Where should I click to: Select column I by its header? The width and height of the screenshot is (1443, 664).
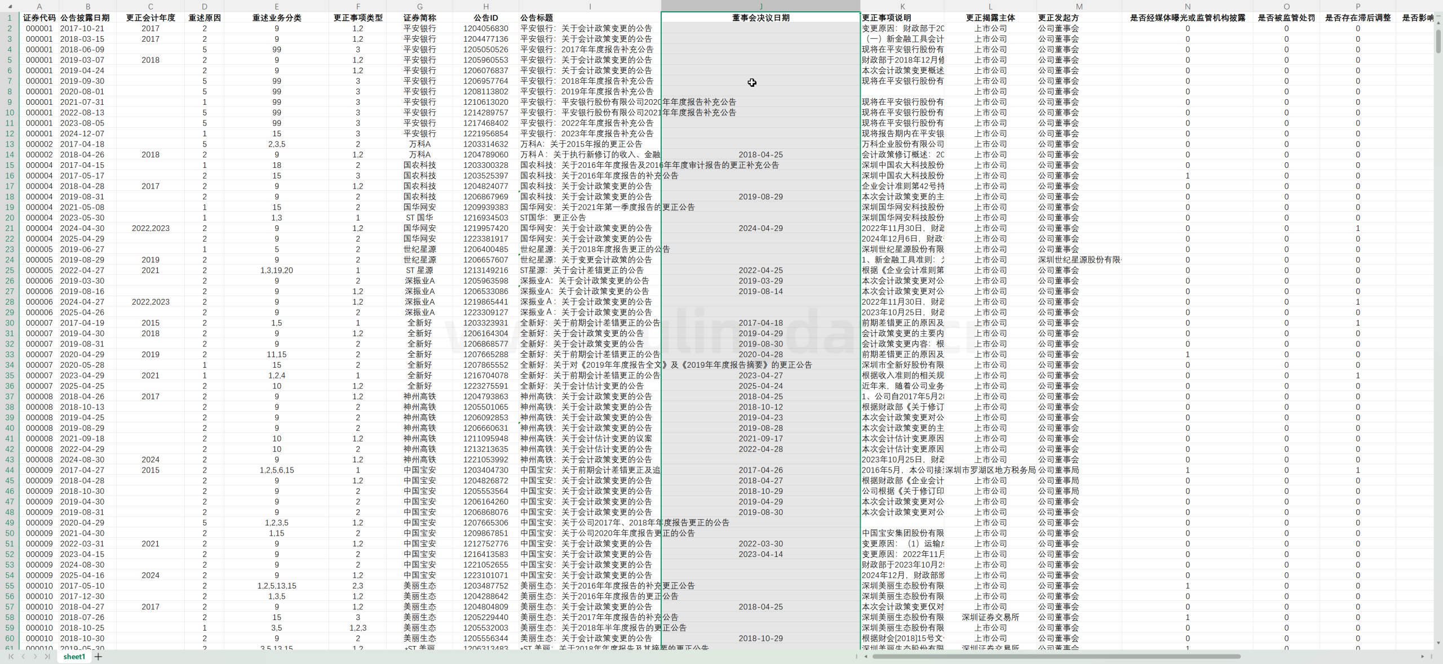point(590,6)
